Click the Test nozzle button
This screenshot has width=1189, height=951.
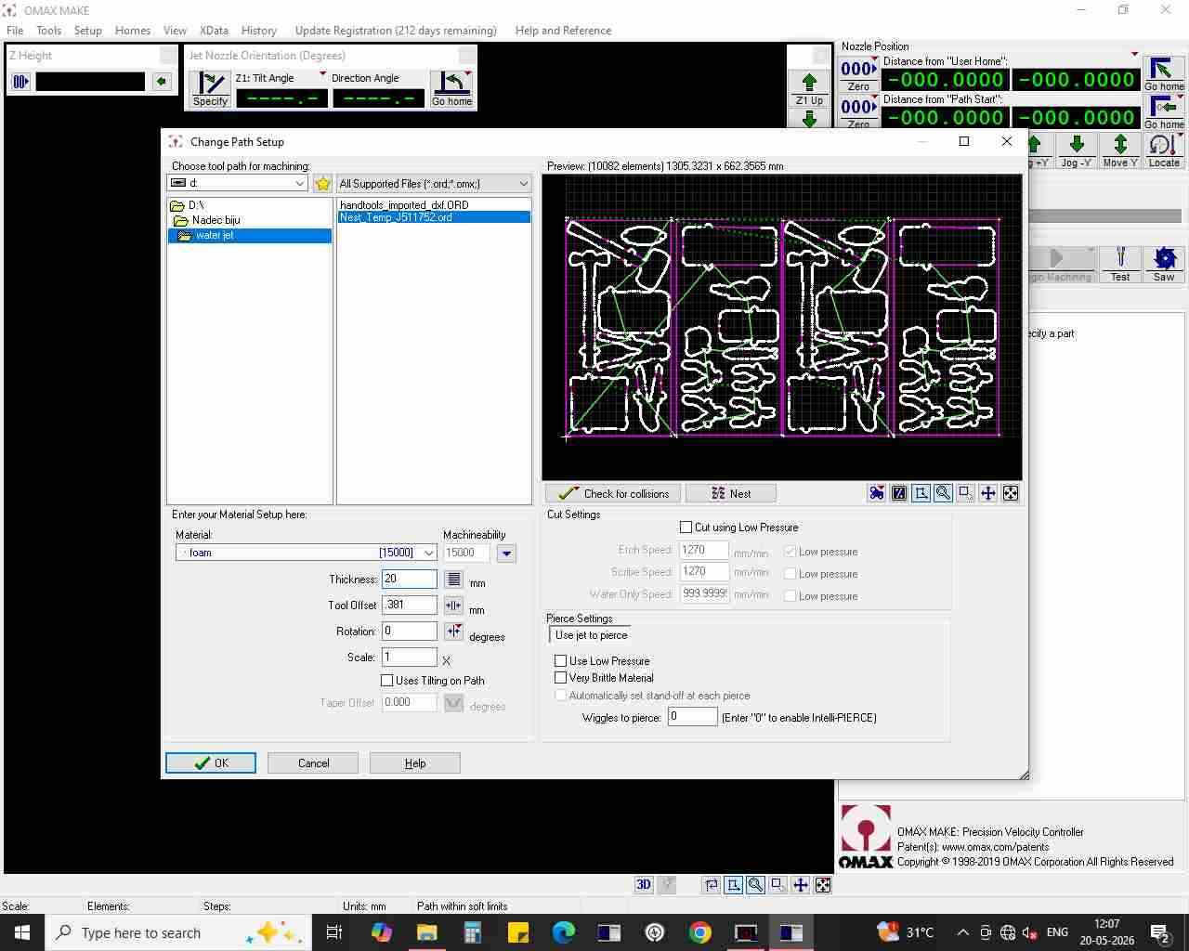pos(1120,265)
